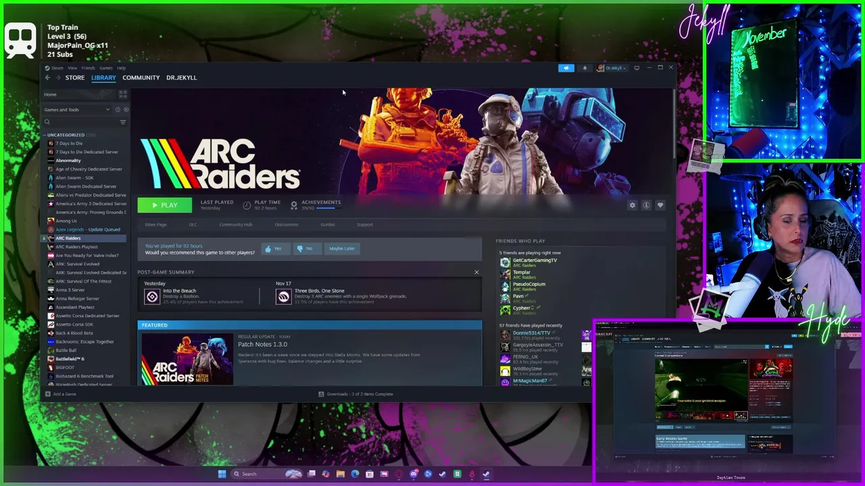Click the ready-to-play filter icon in sidebar
The width and height of the screenshot is (865, 486).
click(x=126, y=109)
